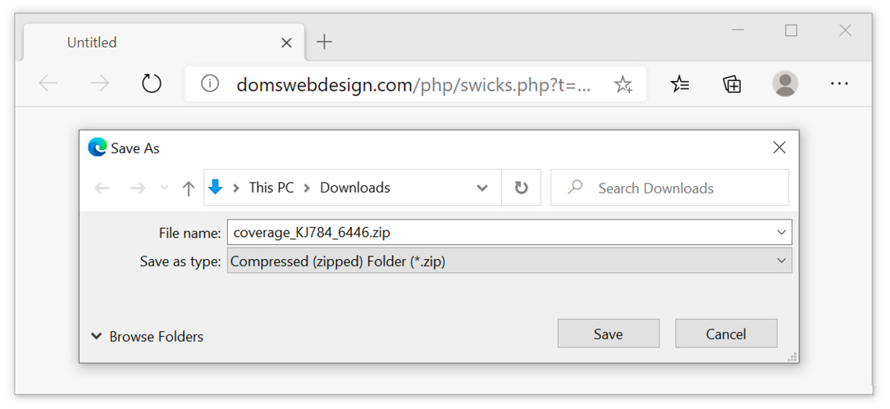Open a new browser tab
The width and height of the screenshot is (890, 409).
(323, 42)
